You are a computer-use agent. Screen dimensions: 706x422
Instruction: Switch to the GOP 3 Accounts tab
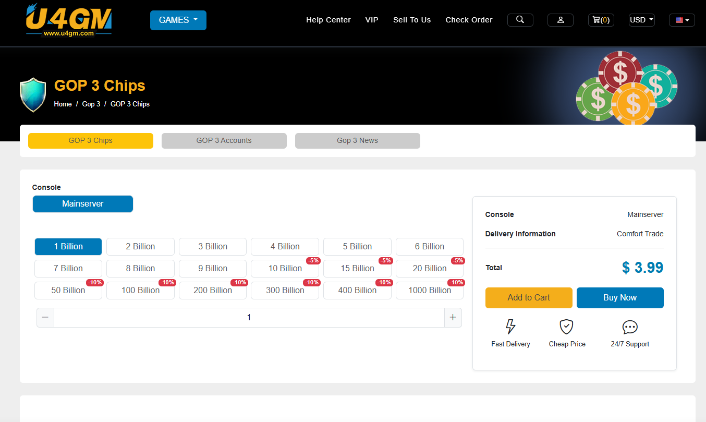point(224,141)
